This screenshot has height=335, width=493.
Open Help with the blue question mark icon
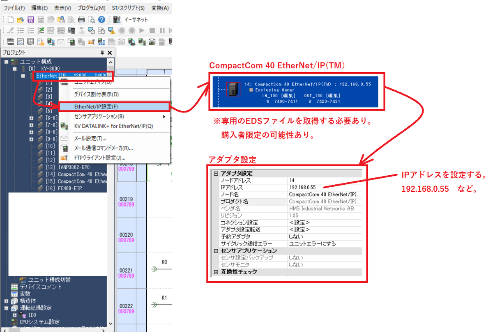(x=101, y=19)
